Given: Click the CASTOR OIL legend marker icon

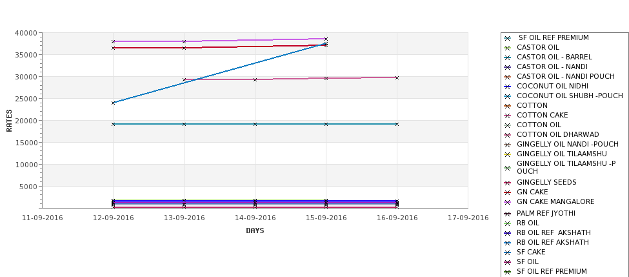Looking at the screenshot, I should 508,48.
